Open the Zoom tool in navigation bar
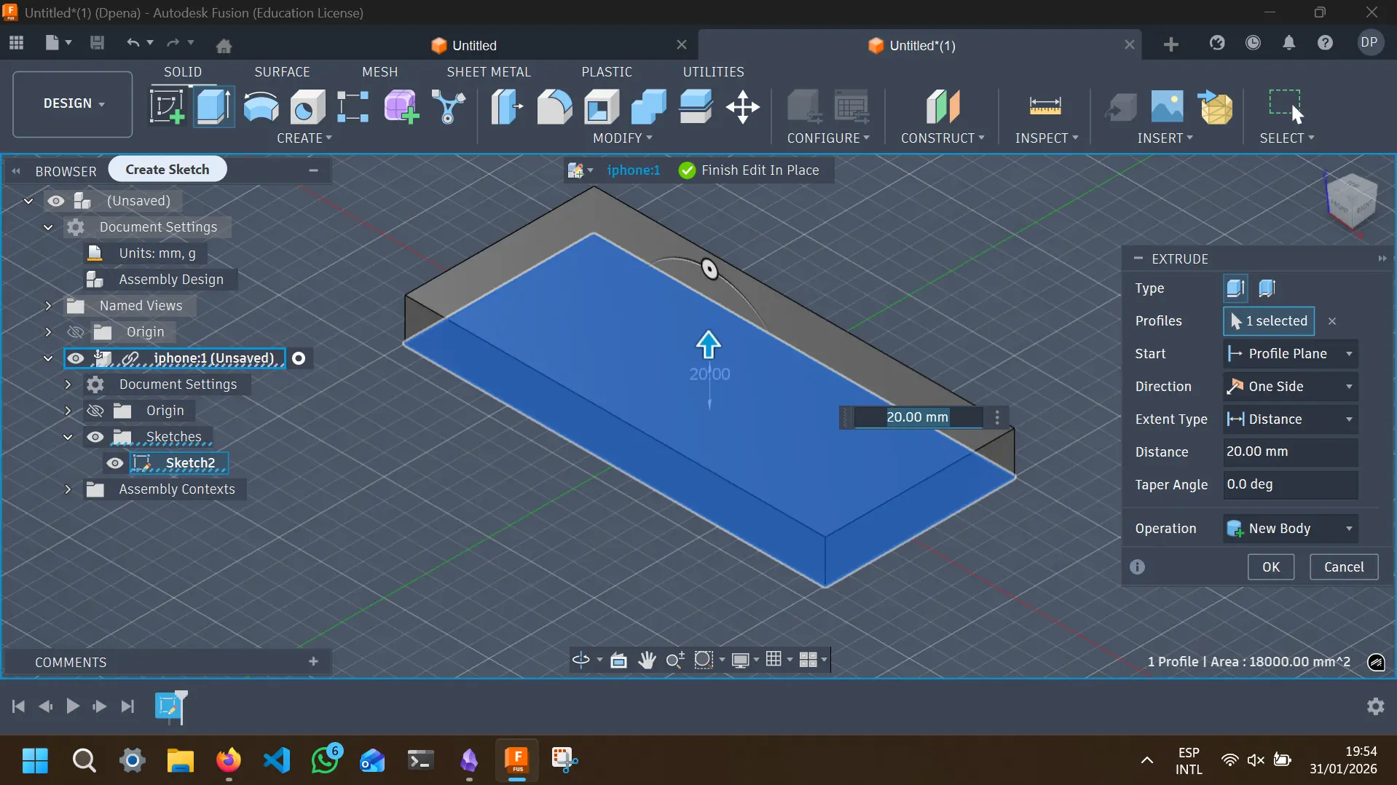 675,660
